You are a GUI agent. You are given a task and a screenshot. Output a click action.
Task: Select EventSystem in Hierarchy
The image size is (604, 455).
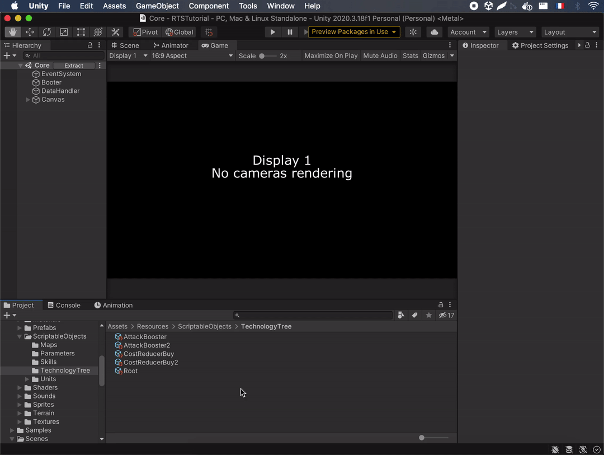pyautogui.click(x=62, y=74)
